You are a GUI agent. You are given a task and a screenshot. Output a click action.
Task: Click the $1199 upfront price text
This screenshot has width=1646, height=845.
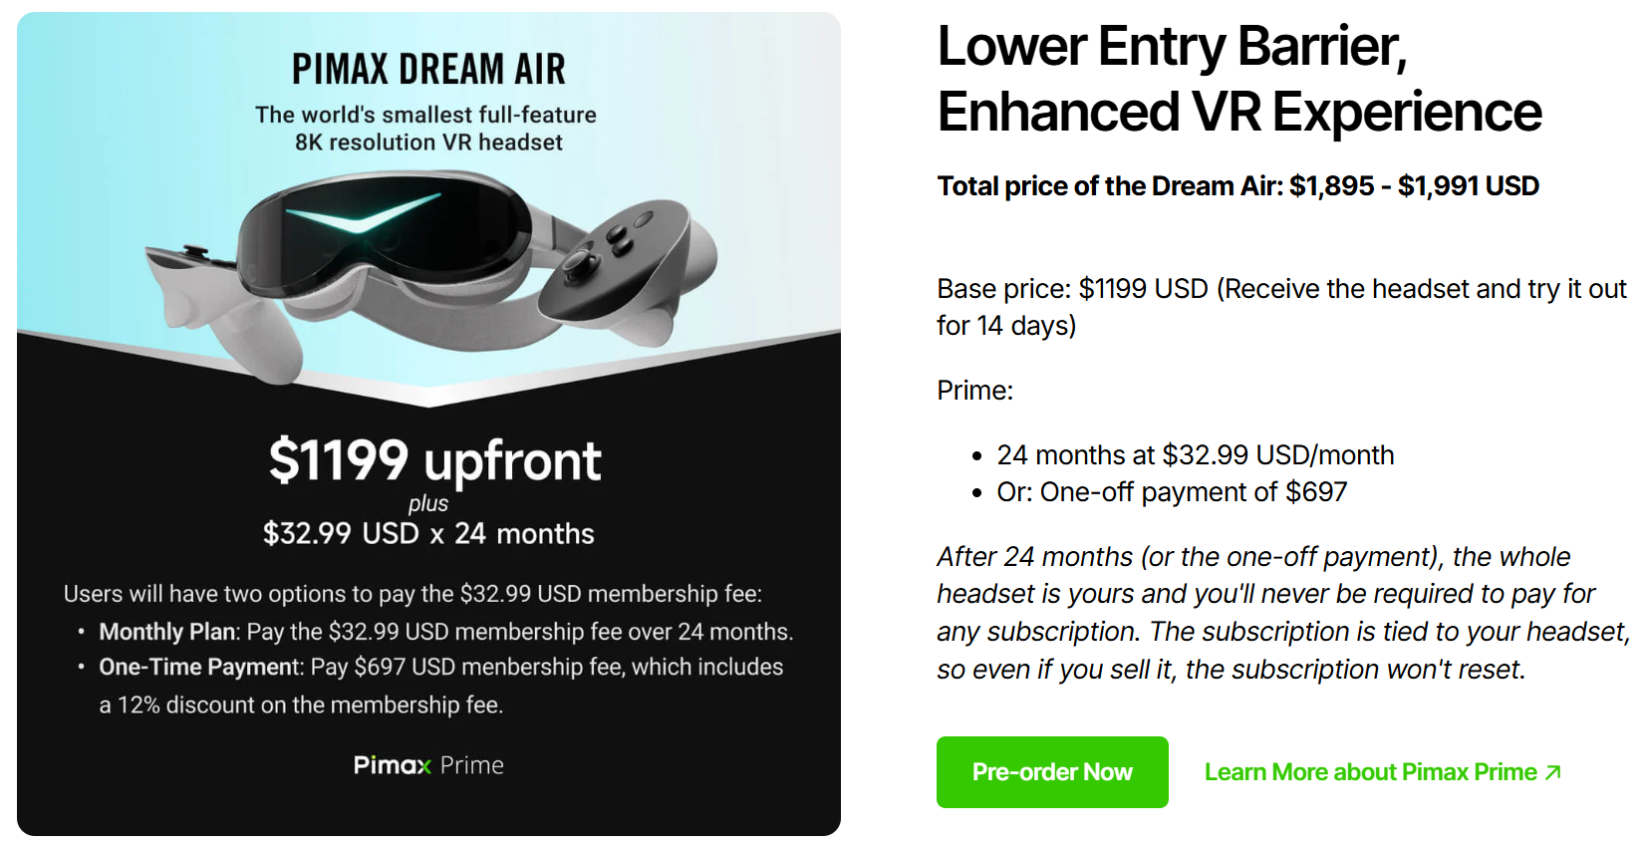pyautogui.click(x=434, y=461)
